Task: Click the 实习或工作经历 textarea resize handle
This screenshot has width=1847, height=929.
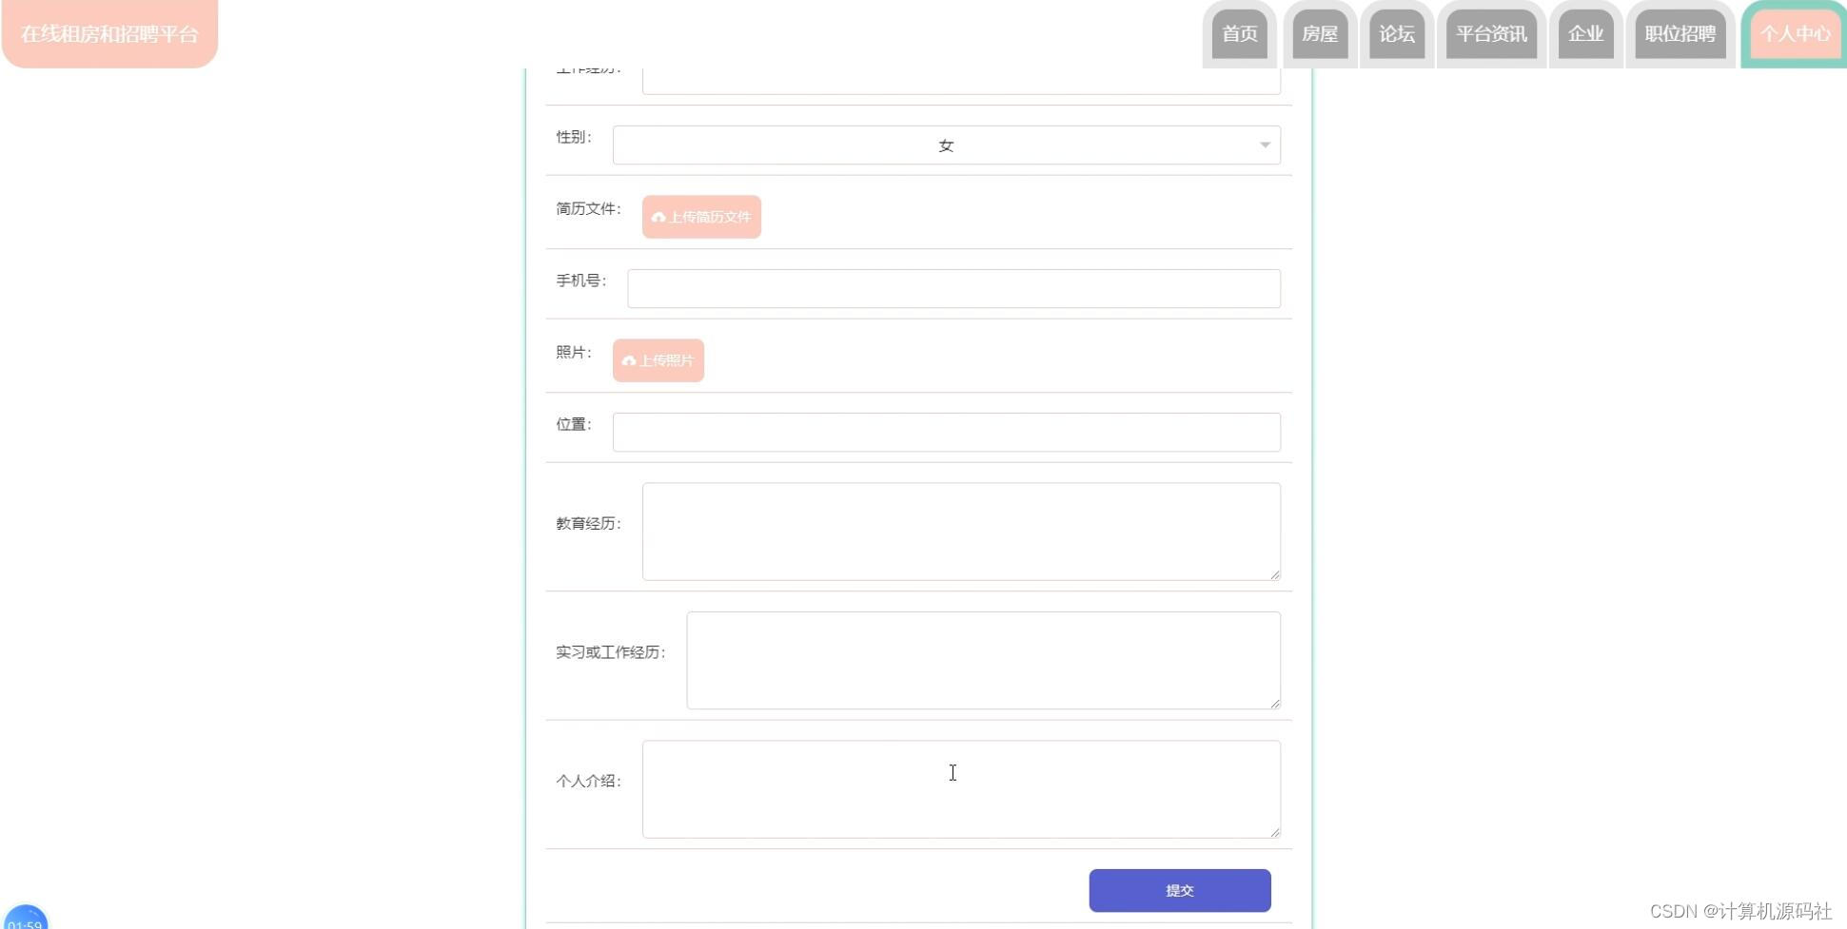Action: [x=1275, y=704]
